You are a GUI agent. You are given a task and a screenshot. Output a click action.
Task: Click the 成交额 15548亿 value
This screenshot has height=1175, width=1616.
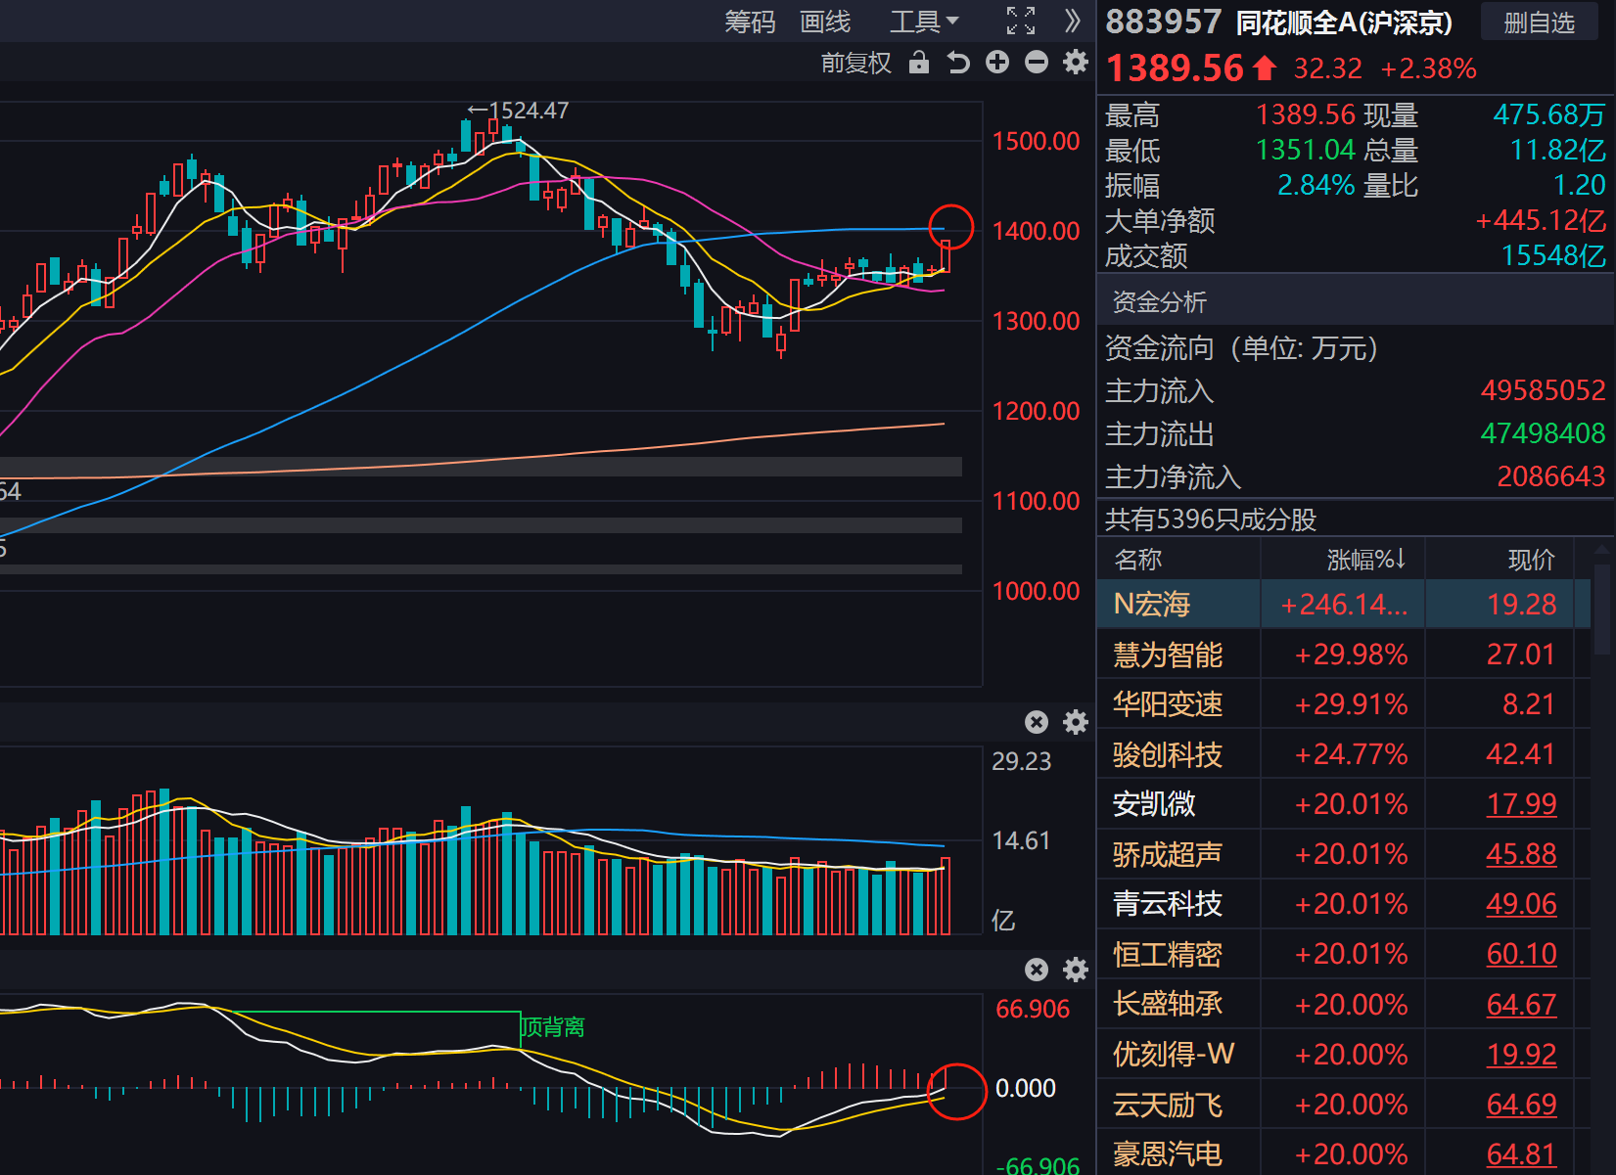click(x=1553, y=255)
